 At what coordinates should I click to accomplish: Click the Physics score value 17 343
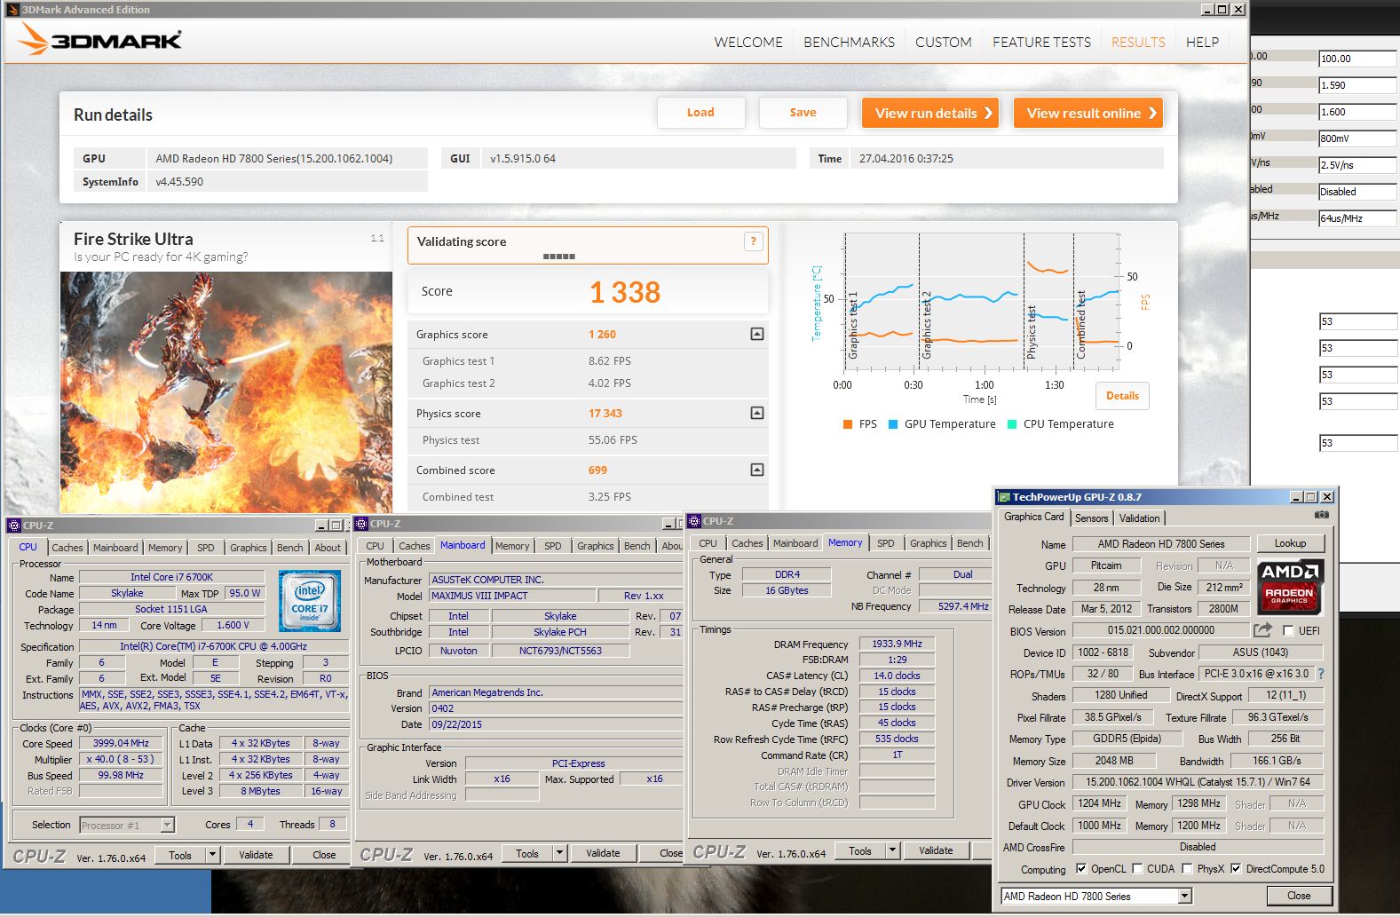605,413
